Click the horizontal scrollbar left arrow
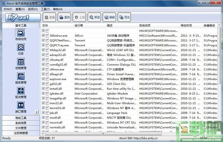Image resolution: width=223 pixels, height=142 pixels. pos(43,133)
